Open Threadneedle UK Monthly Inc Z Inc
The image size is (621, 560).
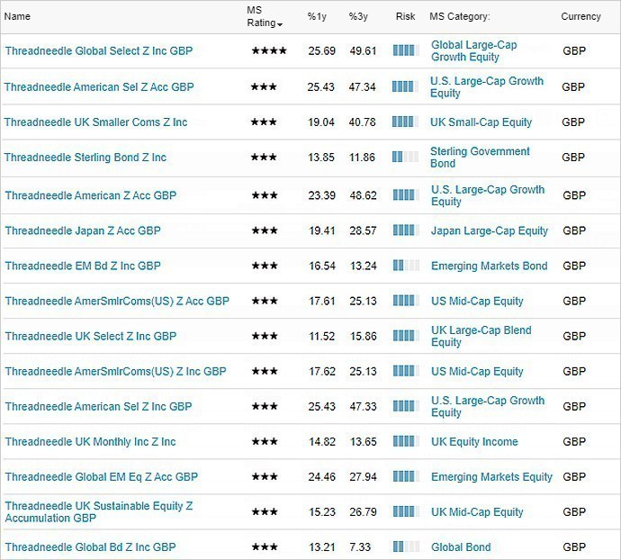click(90, 441)
